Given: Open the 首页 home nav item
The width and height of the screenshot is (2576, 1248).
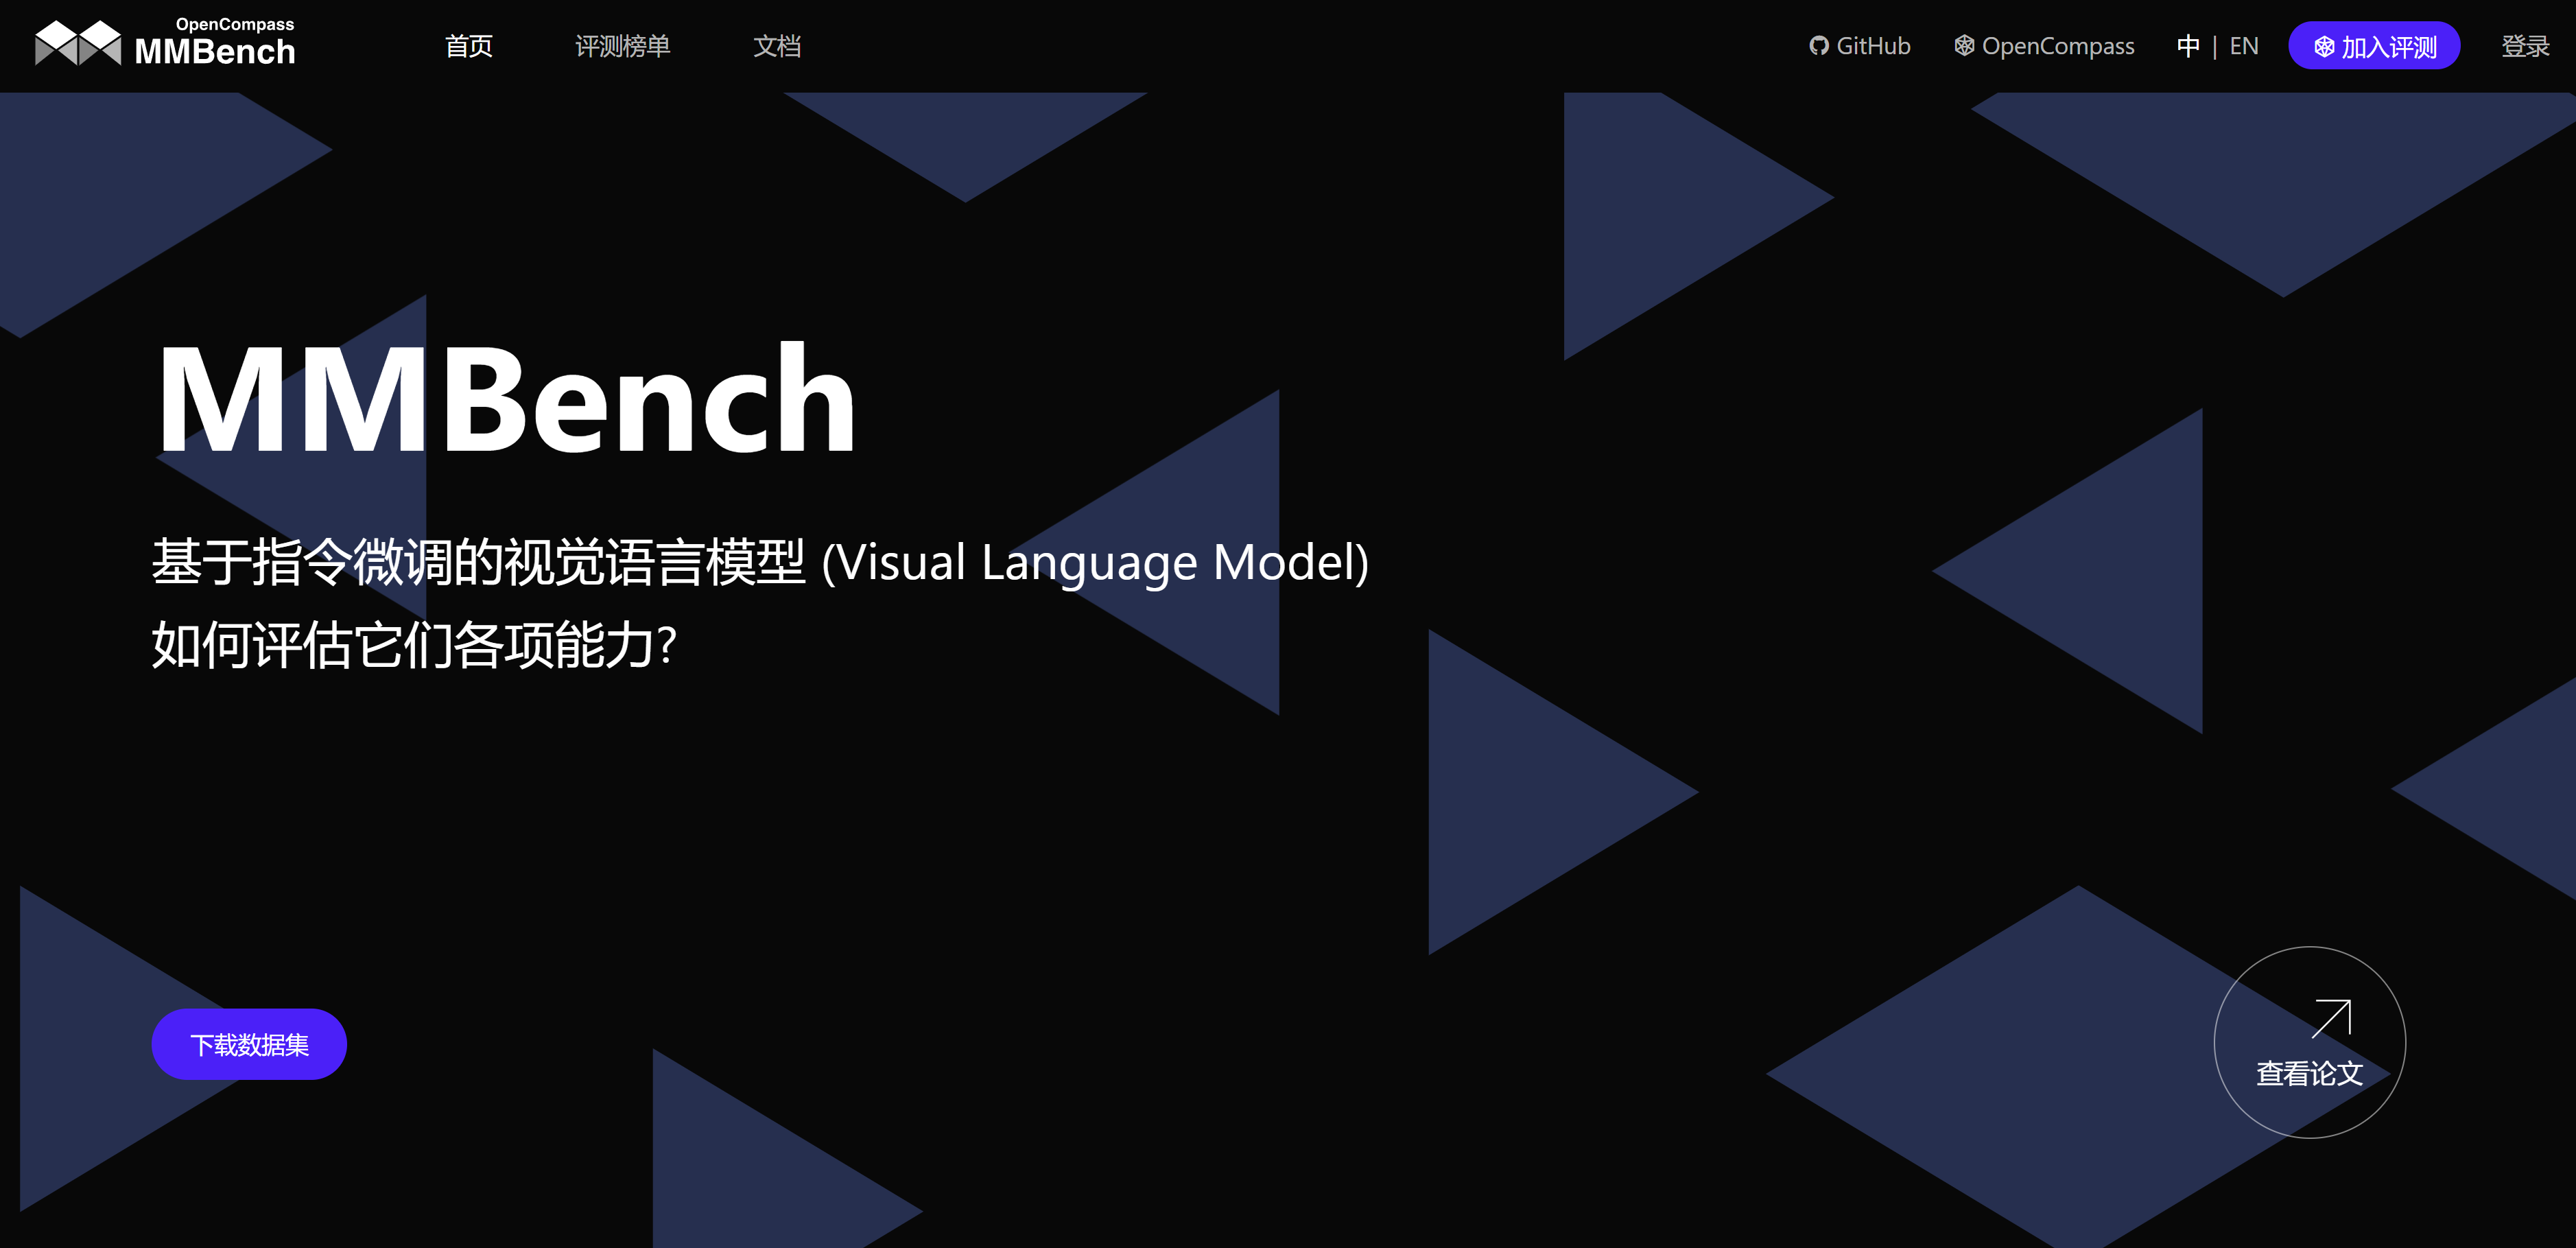Looking at the screenshot, I should (x=469, y=46).
